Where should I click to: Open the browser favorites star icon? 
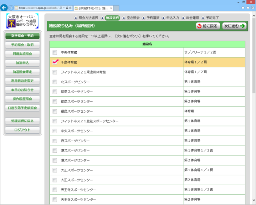[x=248, y=8]
